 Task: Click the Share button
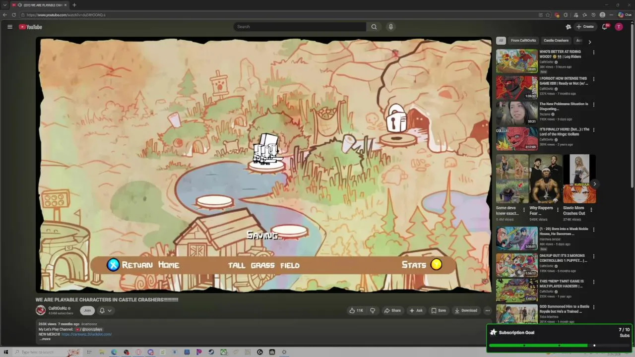point(392,310)
